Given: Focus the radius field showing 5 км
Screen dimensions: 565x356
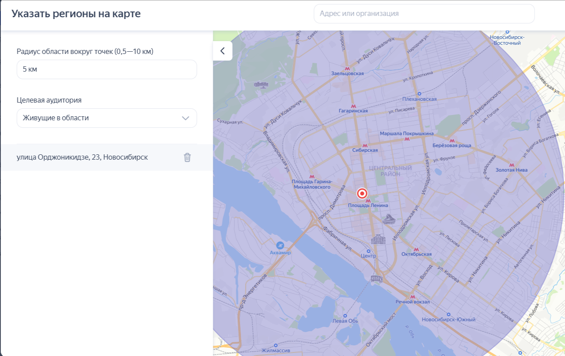Looking at the screenshot, I should (x=107, y=69).
